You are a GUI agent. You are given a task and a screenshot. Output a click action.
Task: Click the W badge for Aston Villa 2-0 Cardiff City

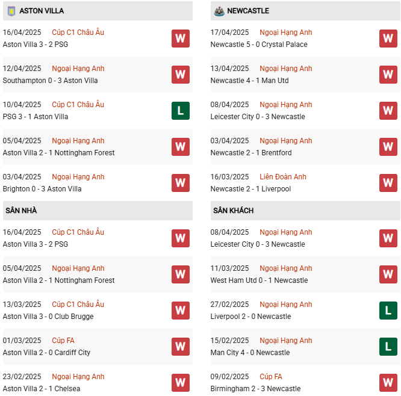pyautogui.click(x=181, y=347)
